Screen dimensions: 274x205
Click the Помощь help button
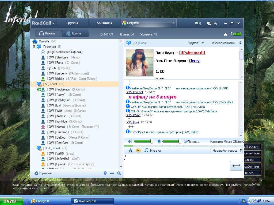[x=192, y=141]
